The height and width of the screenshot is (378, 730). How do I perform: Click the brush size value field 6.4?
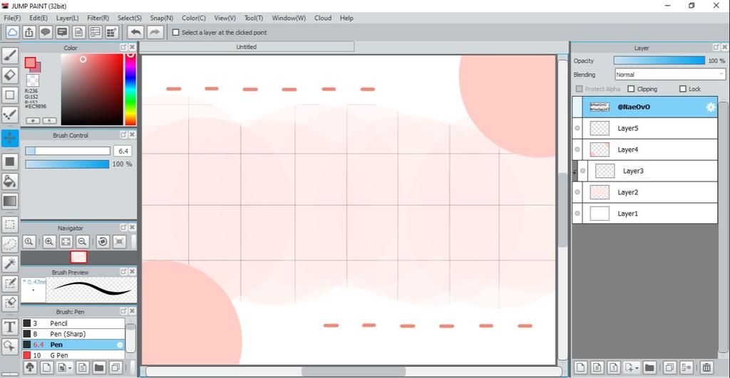pyautogui.click(x=123, y=151)
